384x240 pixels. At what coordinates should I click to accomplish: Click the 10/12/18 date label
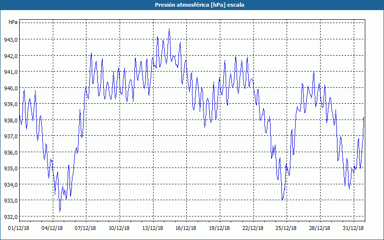[119, 228]
